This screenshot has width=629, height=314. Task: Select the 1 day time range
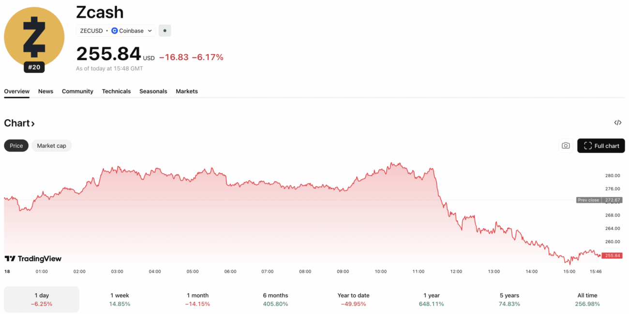point(42,300)
